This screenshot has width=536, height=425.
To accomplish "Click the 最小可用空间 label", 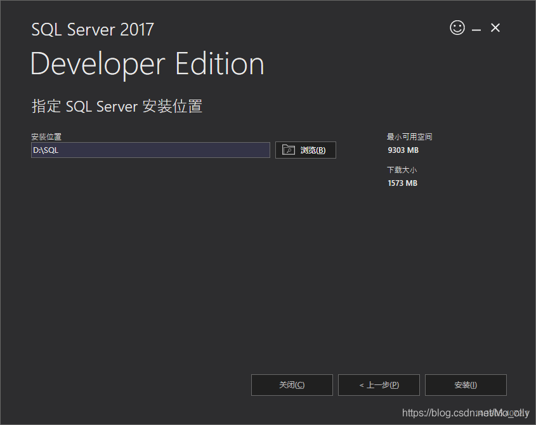I will [x=409, y=137].
